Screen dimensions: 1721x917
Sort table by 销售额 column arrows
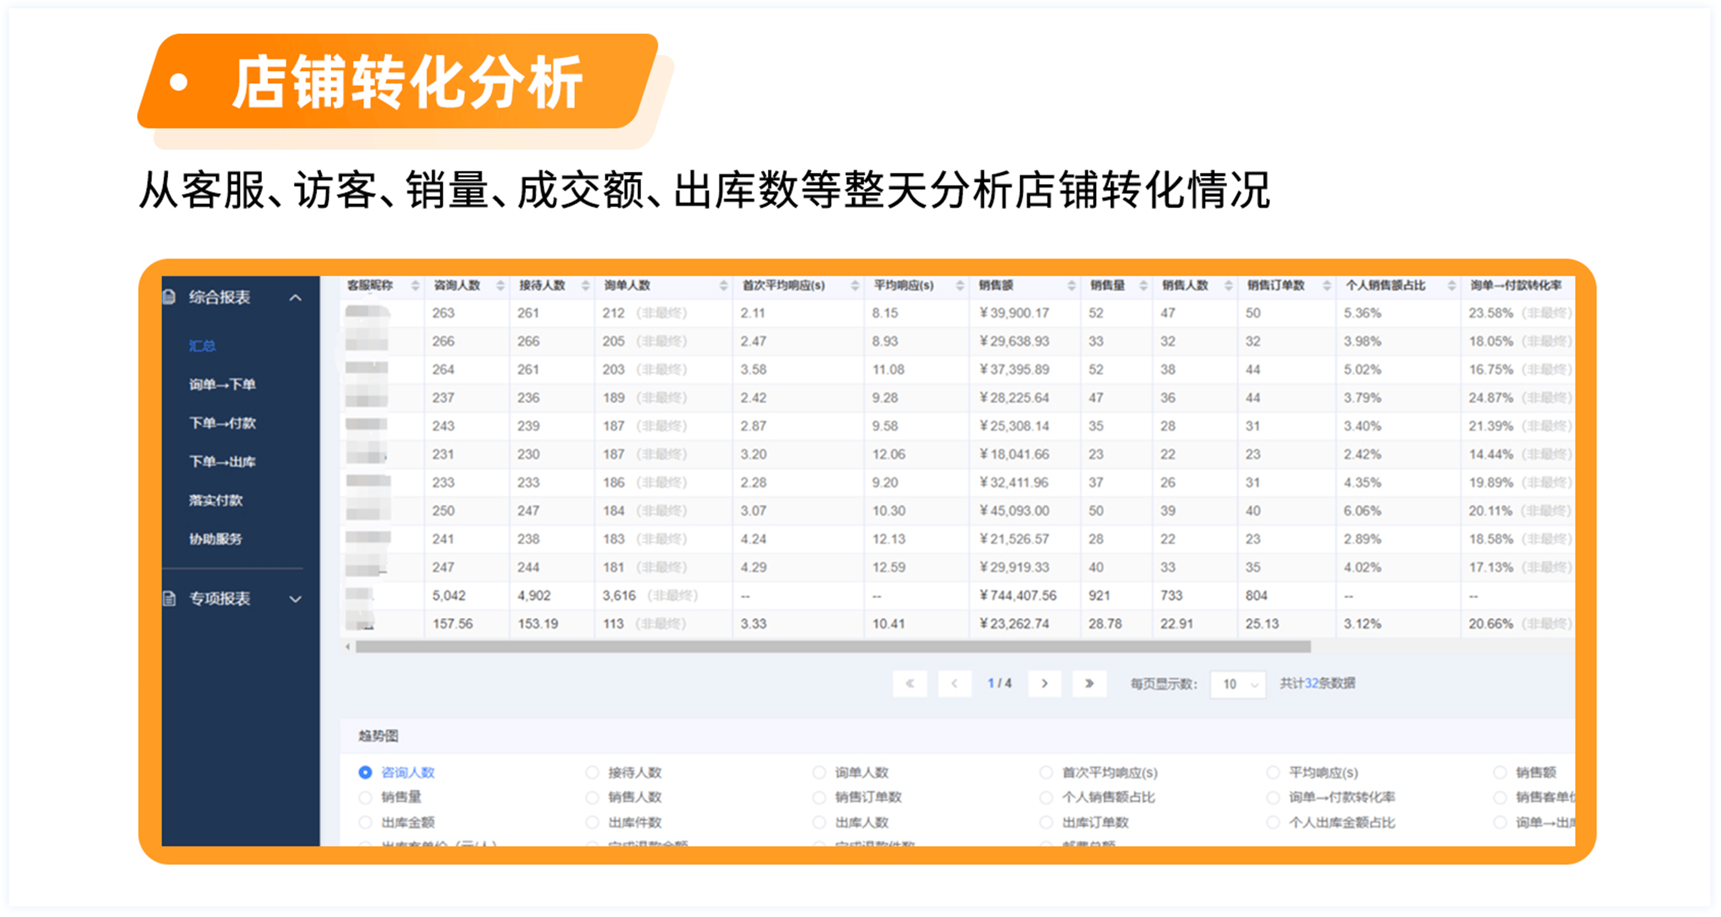pyautogui.click(x=1071, y=286)
